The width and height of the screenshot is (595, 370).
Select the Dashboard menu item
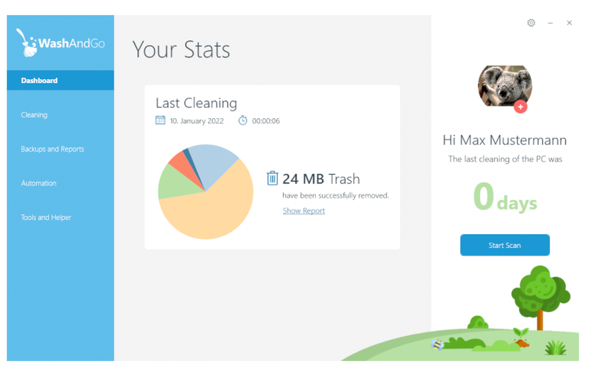pyautogui.click(x=60, y=80)
